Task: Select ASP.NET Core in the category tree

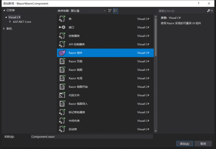Action: click(x=22, y=22)
